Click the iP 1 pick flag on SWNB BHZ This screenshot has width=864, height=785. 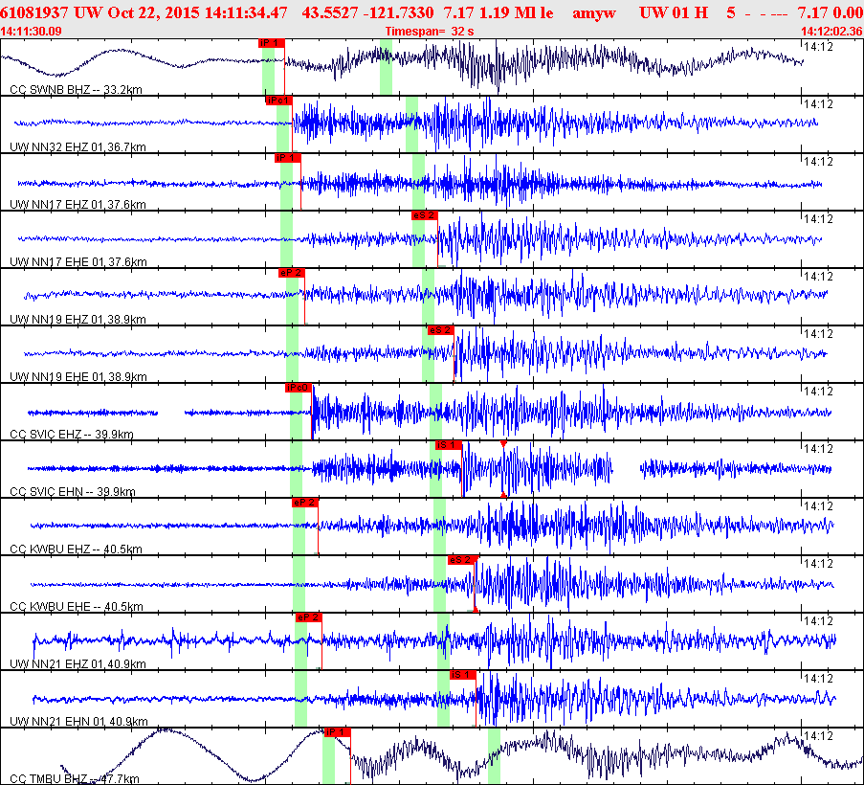pos(271,43)
